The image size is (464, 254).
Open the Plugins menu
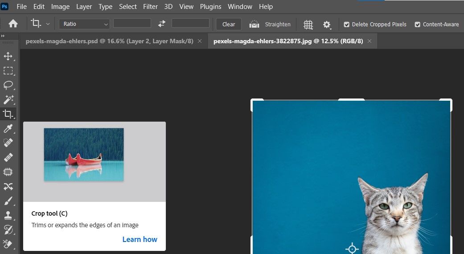pyautogui.click(x=210, y=7)
